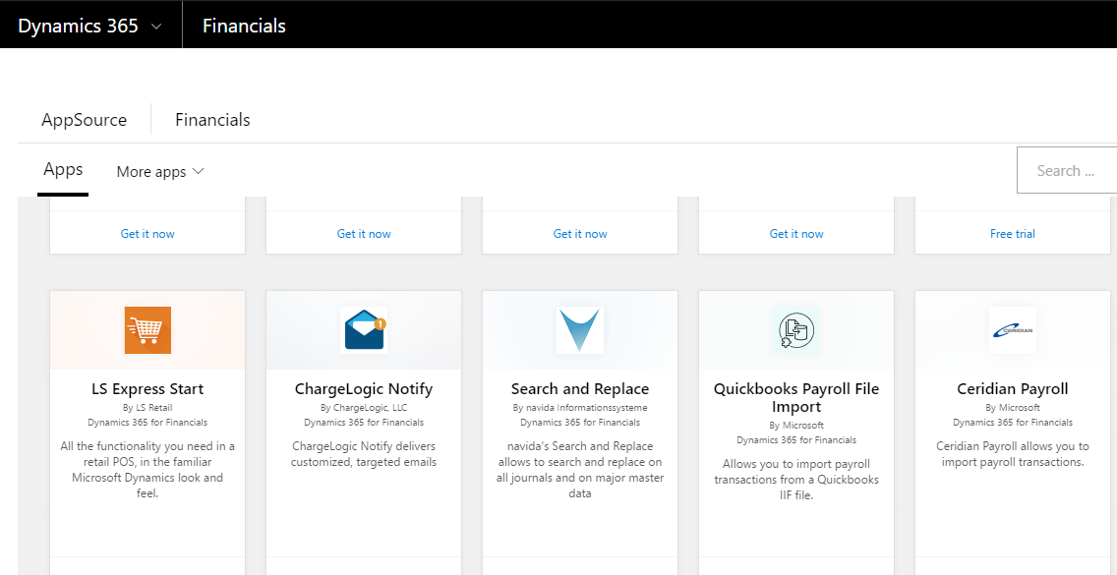Viewport: 1117px width, 575px height.
Task: Click the LS Express Start shopping cart icon
Action: (x=147, y=330)
